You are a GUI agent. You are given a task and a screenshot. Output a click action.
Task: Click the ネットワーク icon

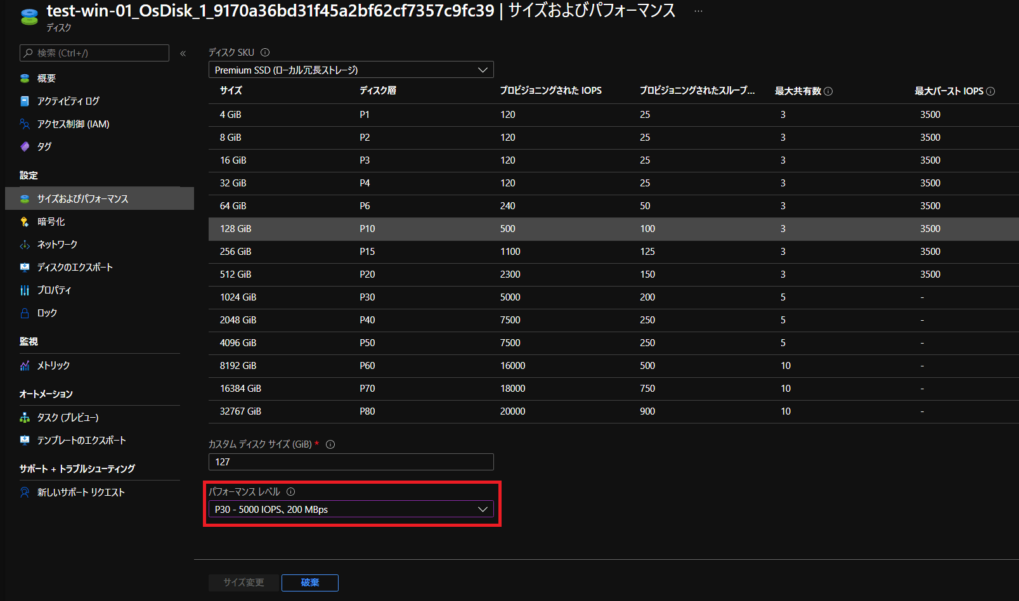click(x=25, y=245)
